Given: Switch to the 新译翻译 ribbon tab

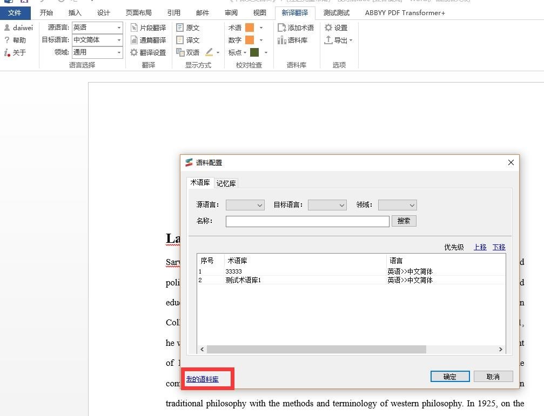Looking at the screenshot, I should click(x=295, y=13).
